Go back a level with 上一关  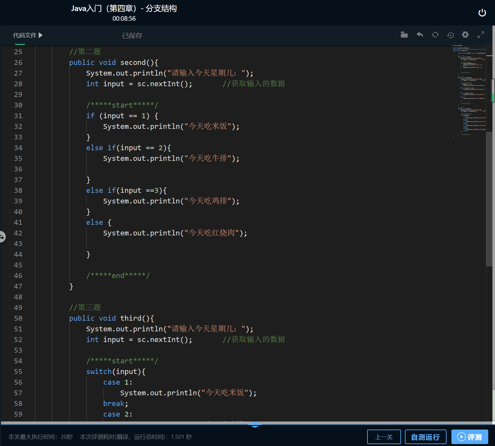[384, 437]
